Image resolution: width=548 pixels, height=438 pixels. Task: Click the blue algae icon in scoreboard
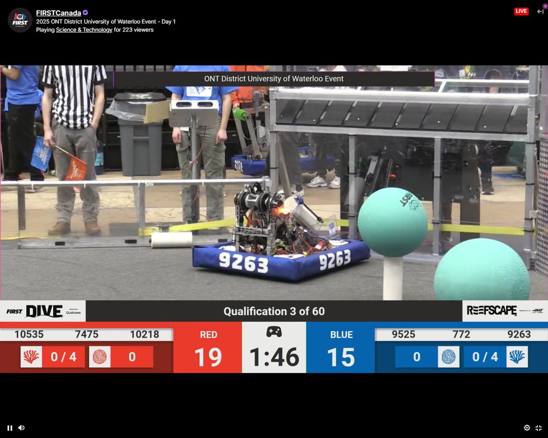click(x=448, y=357)
